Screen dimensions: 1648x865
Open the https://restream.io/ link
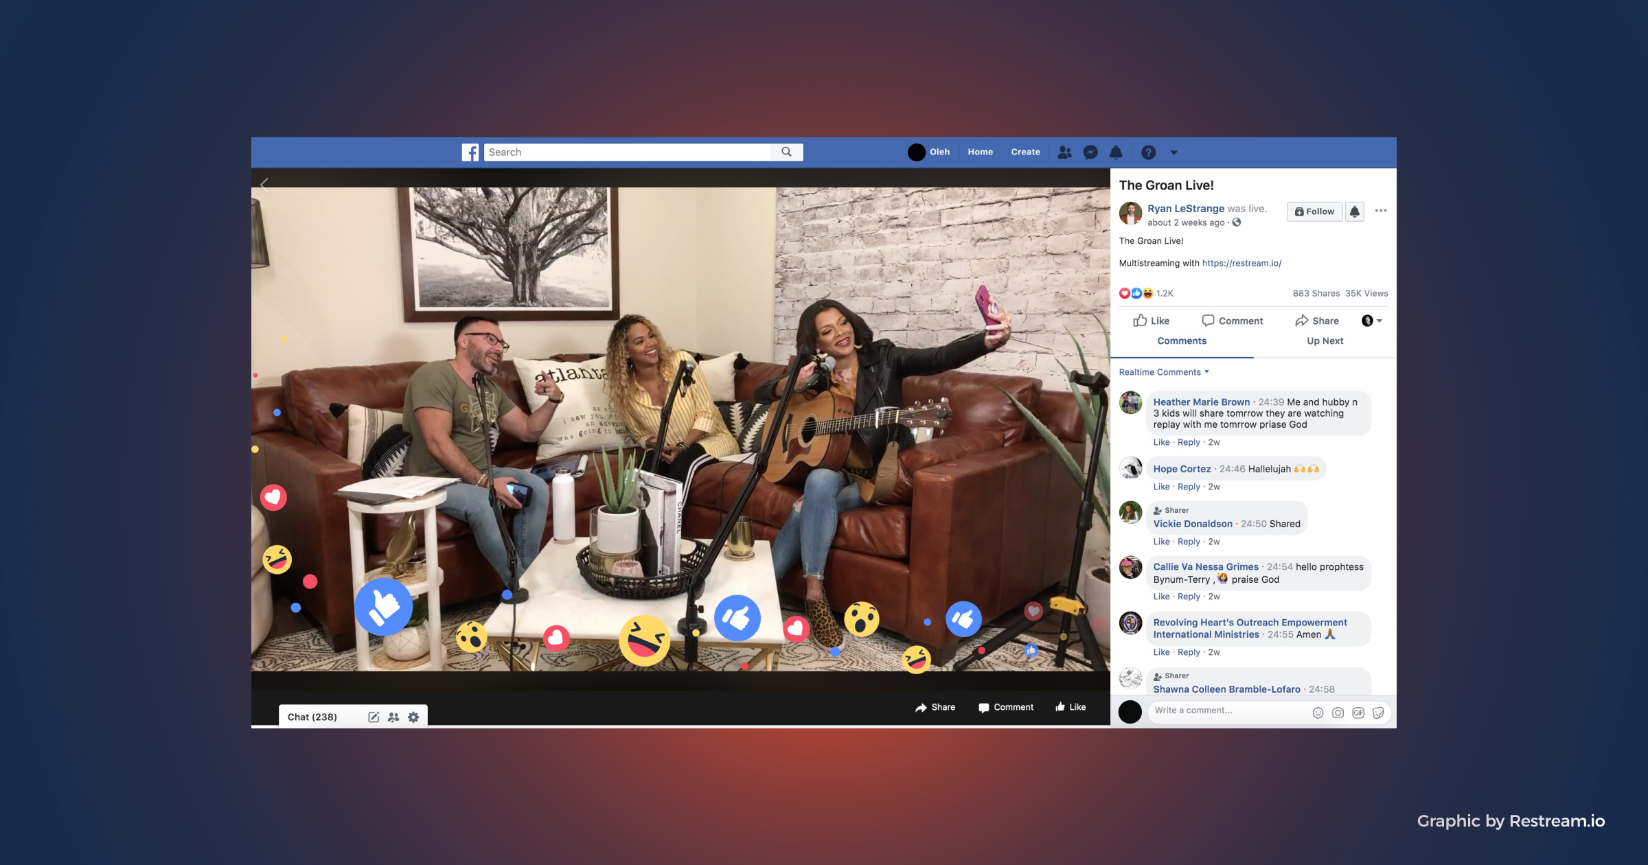click(x=1241, y=263)
